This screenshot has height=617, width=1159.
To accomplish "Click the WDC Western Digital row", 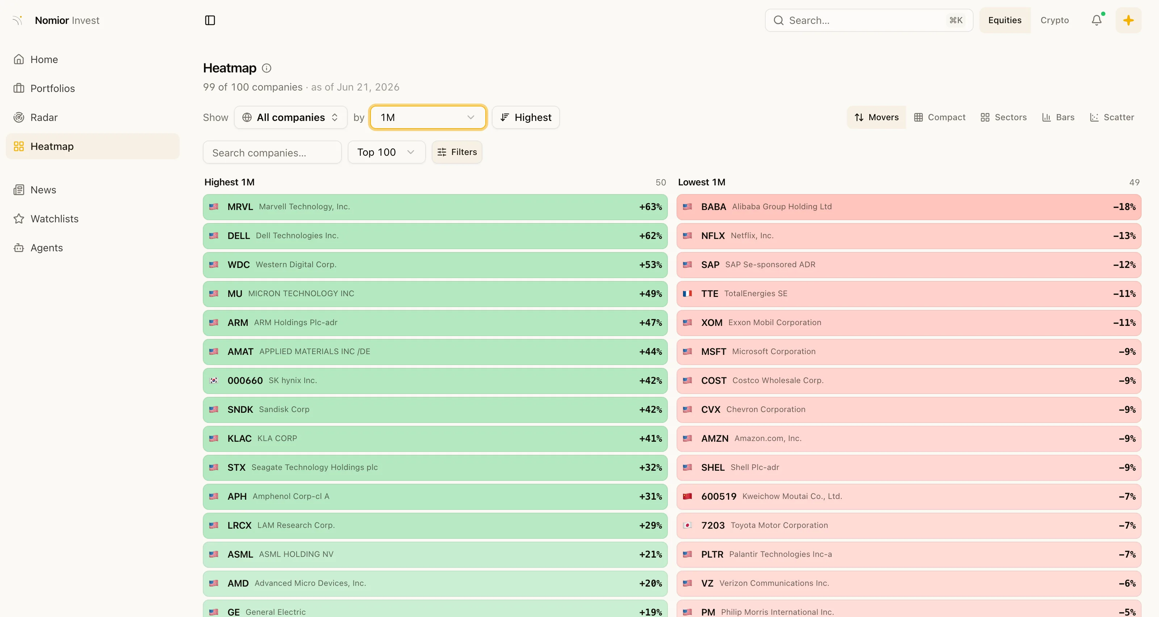I will [x=435, y=265].
